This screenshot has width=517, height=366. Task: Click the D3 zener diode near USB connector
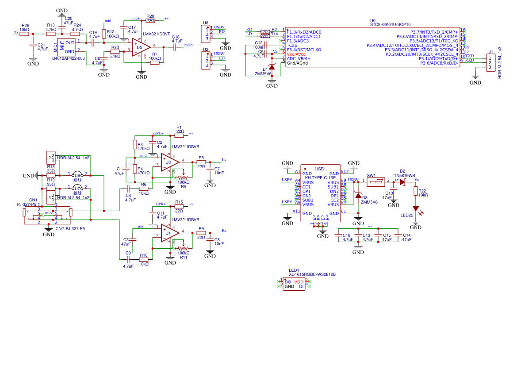(358, 196)
